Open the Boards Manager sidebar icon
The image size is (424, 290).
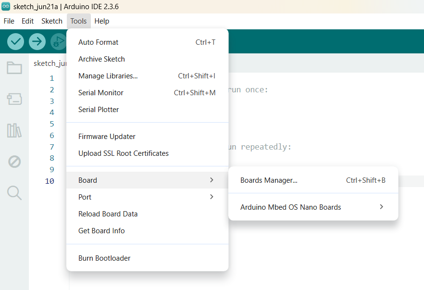pos(14,99)
